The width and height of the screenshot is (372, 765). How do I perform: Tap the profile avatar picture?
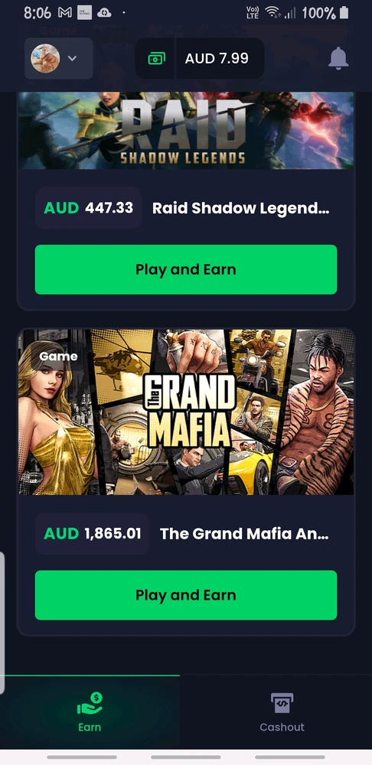click(x=45, y=58)
